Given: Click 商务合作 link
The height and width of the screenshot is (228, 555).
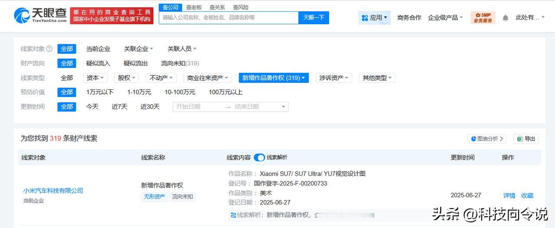Looking at the screenshot, I should click(x=409, y=18).
